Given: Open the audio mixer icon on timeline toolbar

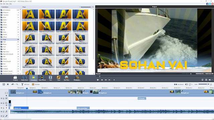Looking at the screenshot, I should pos(186,84).
